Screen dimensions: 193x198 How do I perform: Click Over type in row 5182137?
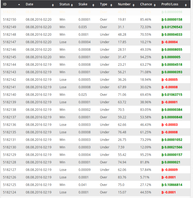[103, 117]
